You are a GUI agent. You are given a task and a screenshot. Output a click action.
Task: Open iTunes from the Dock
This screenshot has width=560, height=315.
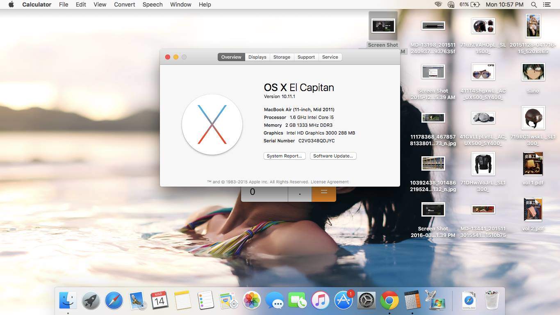(x=321, y=301)
